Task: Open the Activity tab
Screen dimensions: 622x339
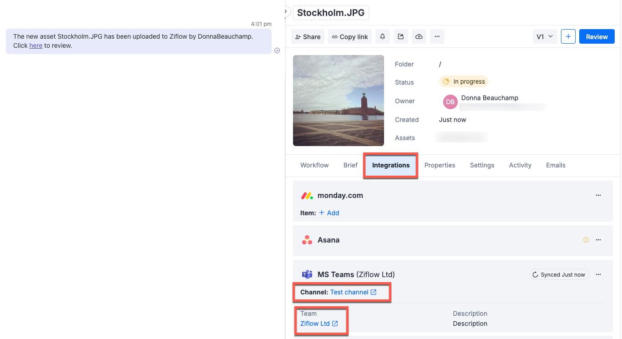Action: 520,165
